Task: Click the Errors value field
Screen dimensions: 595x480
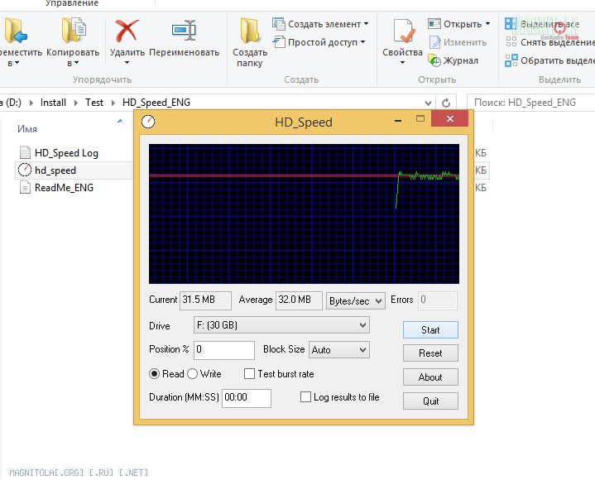Action: point(438,300)
